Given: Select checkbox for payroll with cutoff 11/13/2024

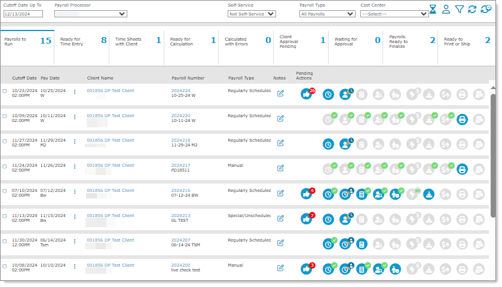Looking at the screenshot, I should 5,216.
